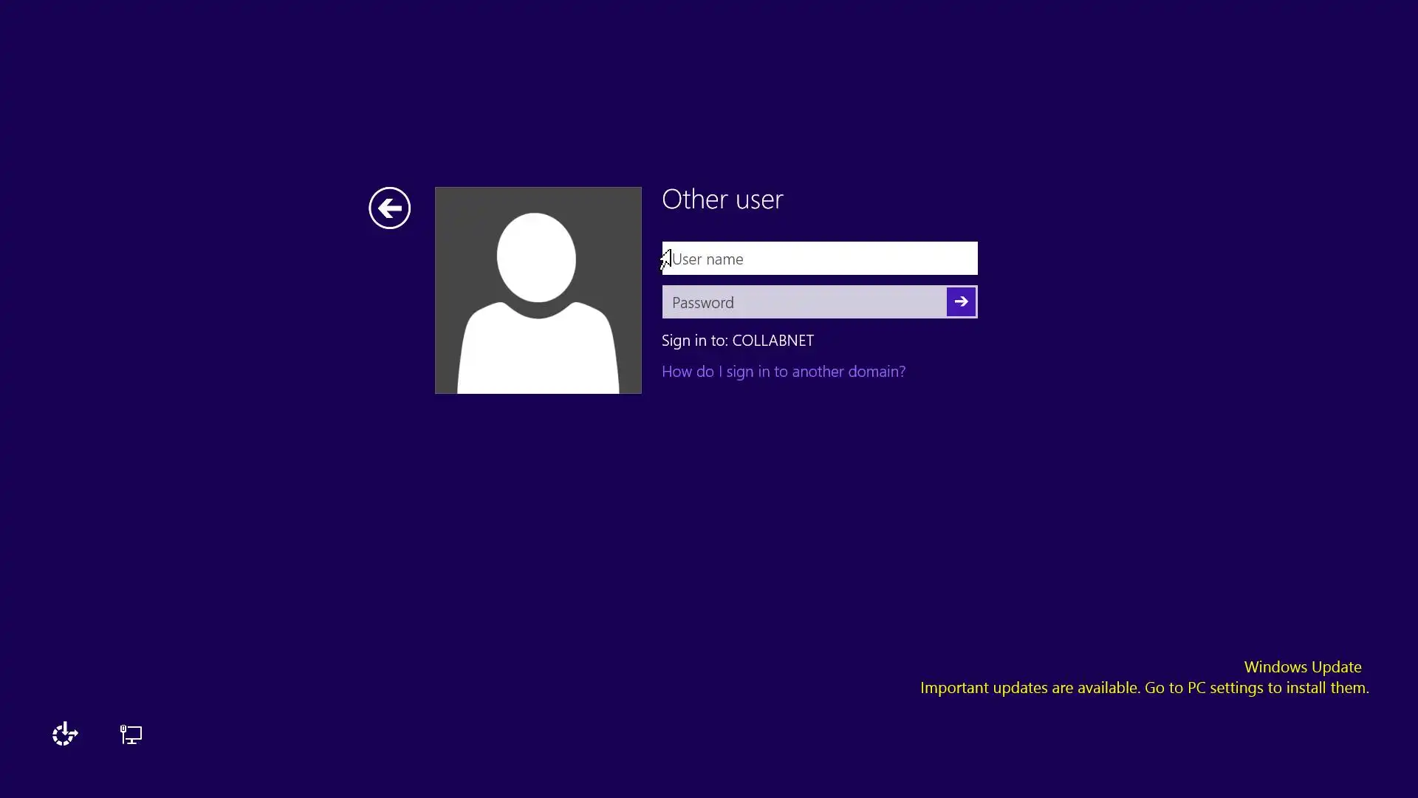Open 'How do I sign in to another domain?'
This screenshot has height=798, width=1418.
pyautogui.click(x=783, y=372)
